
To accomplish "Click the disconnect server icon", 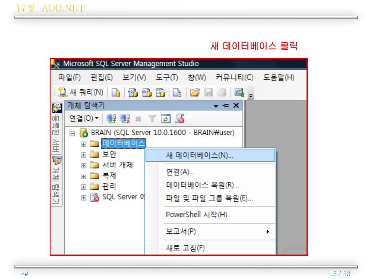I will (x=125, y=119).
